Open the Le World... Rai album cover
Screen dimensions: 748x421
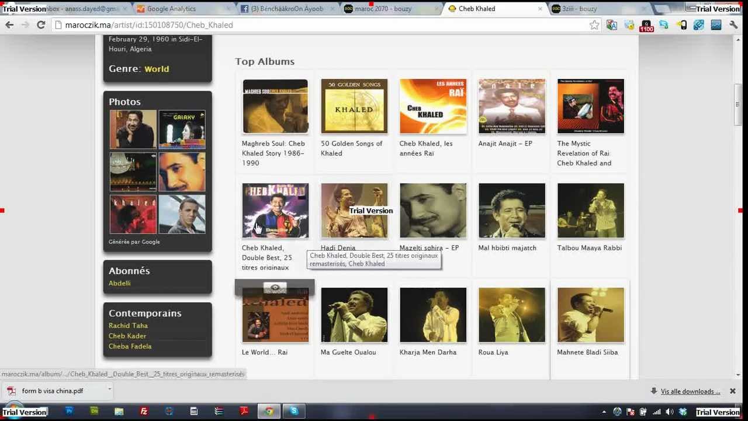click(x=275, y=315)
